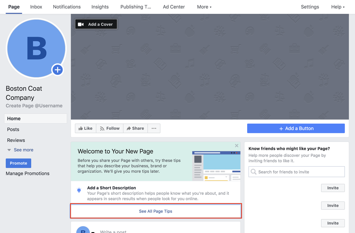355x233 pixels.
Task: Open the three-dots more actions button
Action: 154,129
